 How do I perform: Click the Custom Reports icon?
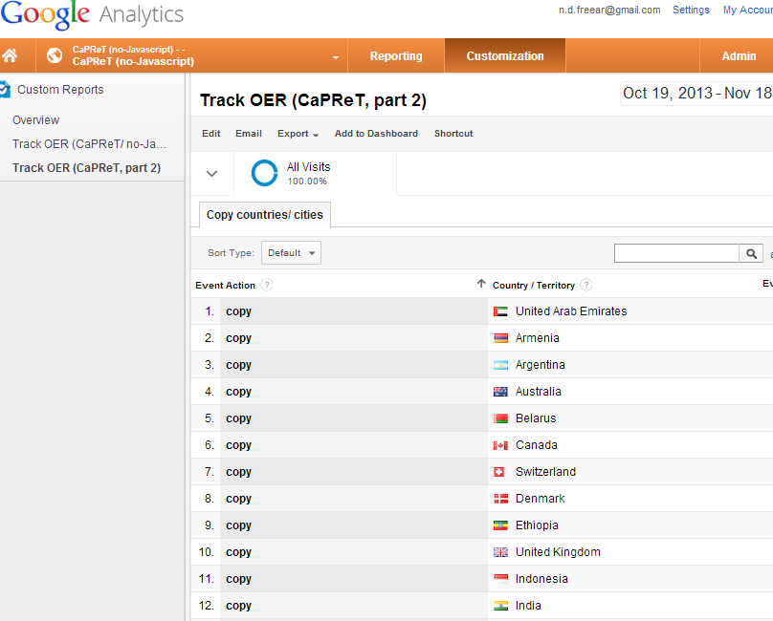coord(5,90)
